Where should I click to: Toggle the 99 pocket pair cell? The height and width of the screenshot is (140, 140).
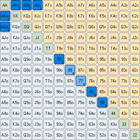click(59, 59)
